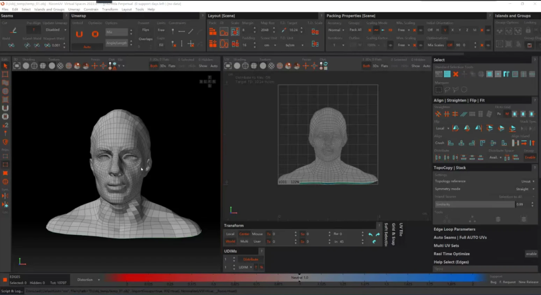This screenshot has height=295, width=541.
Task: Open the Constrain menu
Action: click(x=91, y=9)
